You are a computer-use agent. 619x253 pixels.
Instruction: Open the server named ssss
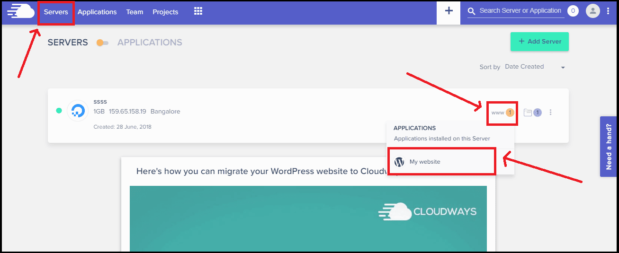point(100,102)
